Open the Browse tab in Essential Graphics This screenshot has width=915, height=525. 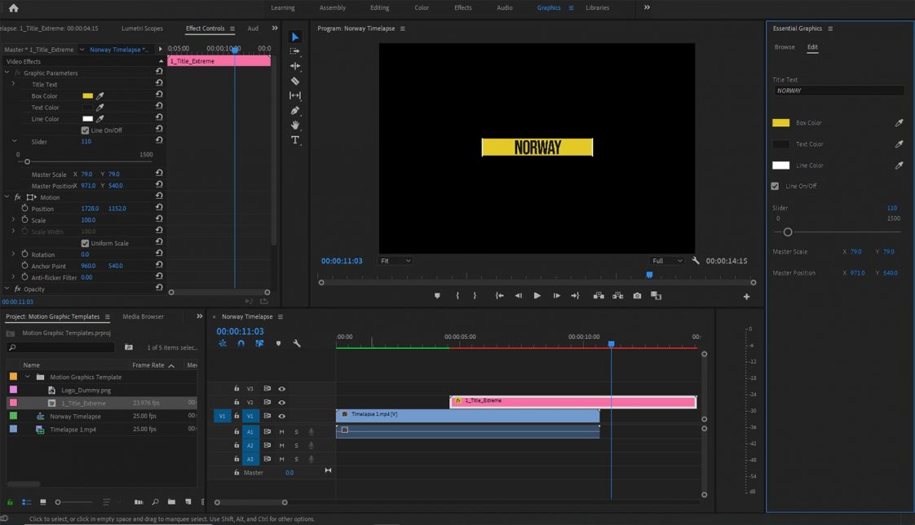pyautogui.click(x=785, y=47)
